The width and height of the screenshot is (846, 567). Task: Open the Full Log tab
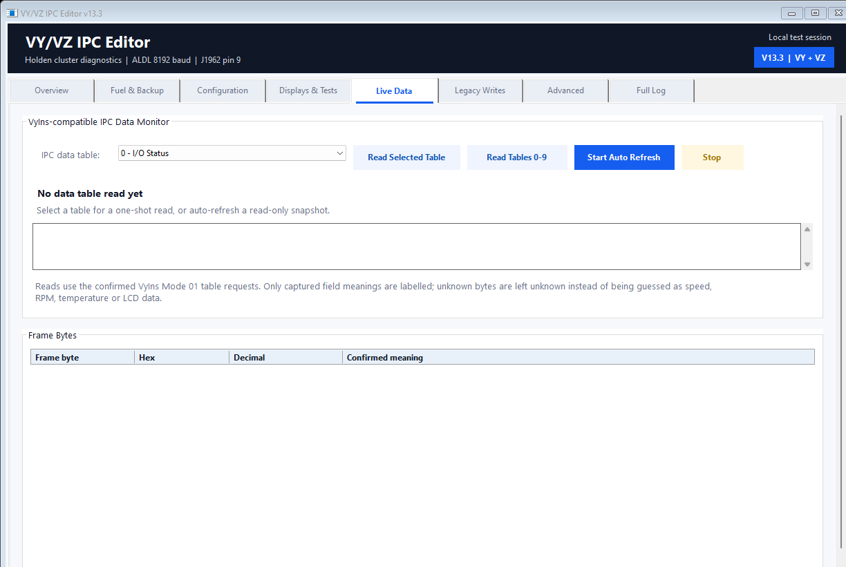pyautogui.click(x=651, y=90)
